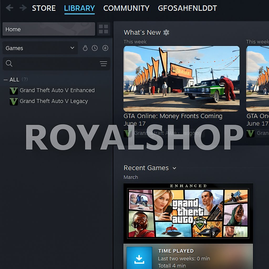Select Grand Theft Auto V Enhanced
The height and width of the screenshot is (269, 269).
point(57,90)
